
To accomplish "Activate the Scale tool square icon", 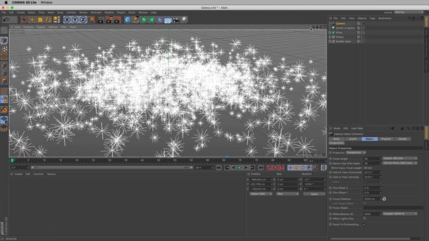I will (x=40, y=19).
